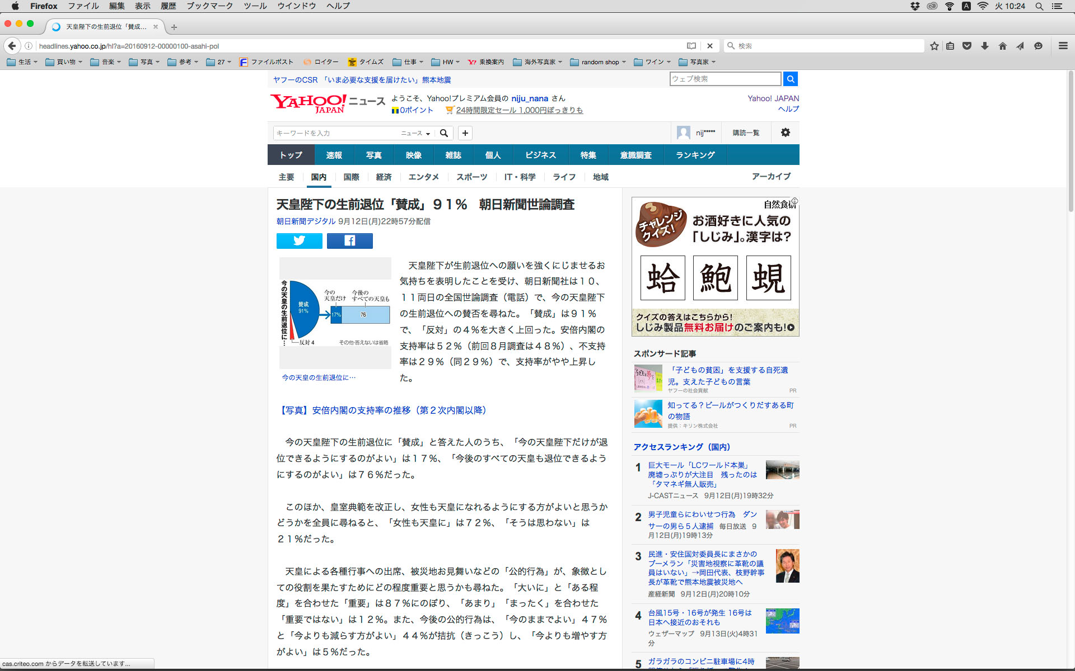Click the plus button beside keyword search
Image resolution: width=1075 pixels, height=671 pixels.
465,133
